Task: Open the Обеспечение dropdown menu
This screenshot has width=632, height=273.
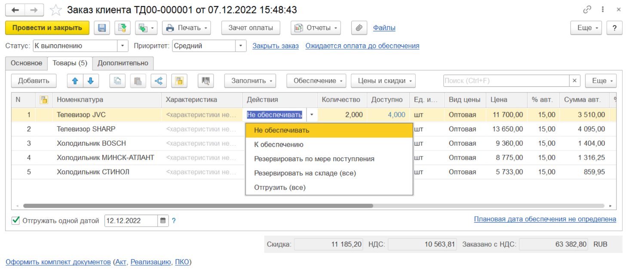Action: [x=319, y=81]
